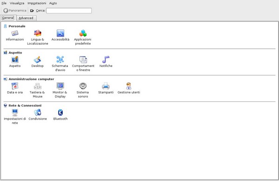
Task: Open the Data e ora calendar icon
Action: point(15,86)
